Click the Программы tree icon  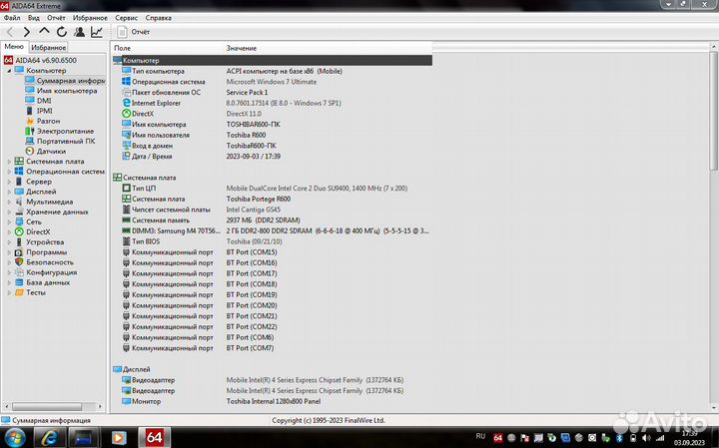pyautogui.click(x=19, y=252)
